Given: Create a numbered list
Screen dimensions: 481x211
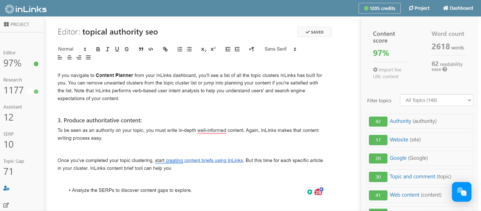Looking at the screenshot, I should click(x=180, y=49).
